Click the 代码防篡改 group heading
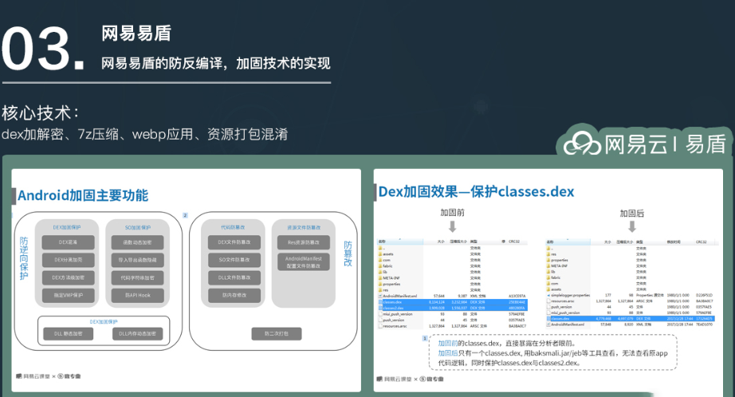The height and width of the screenshot is (397, 735). 233,227
